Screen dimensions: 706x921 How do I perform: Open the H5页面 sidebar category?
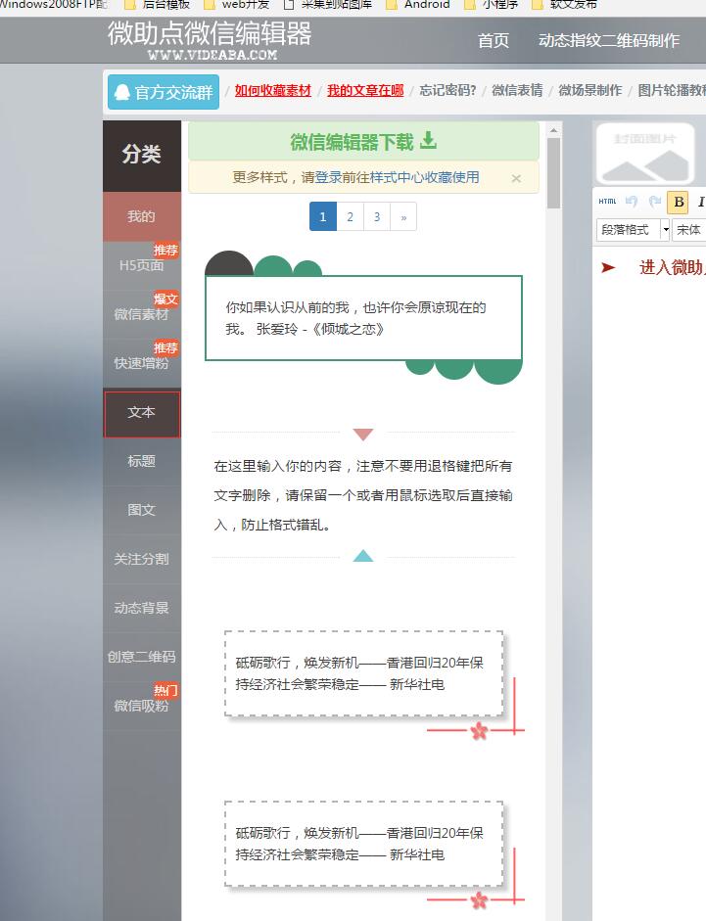click(142, 265)
